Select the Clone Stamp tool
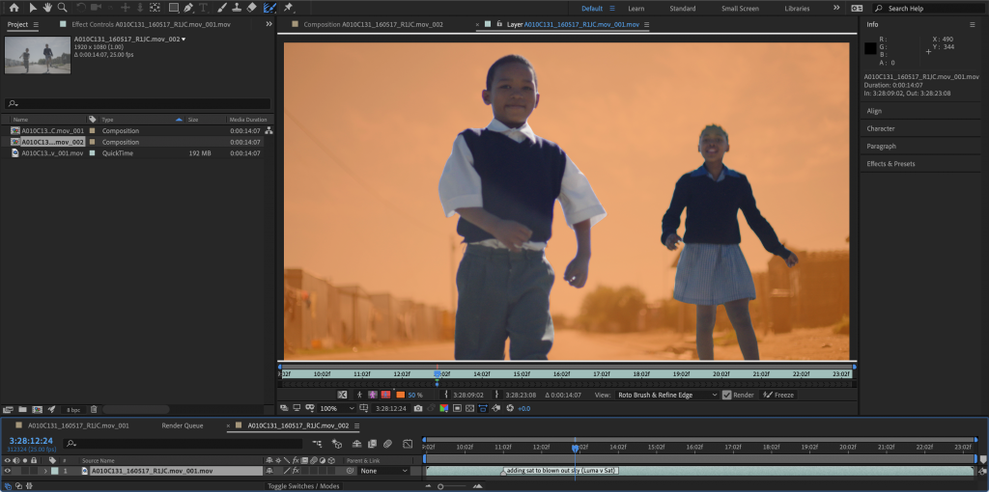Viewport: 989px width, 492px height. (236, 8)
